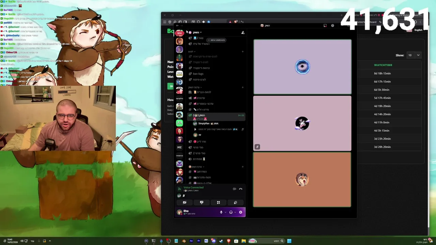Image resolution: width=436 pixels, height=245 pixels.
Task: Go back with Discord's left arrow
Action: (x=177, y=26)
